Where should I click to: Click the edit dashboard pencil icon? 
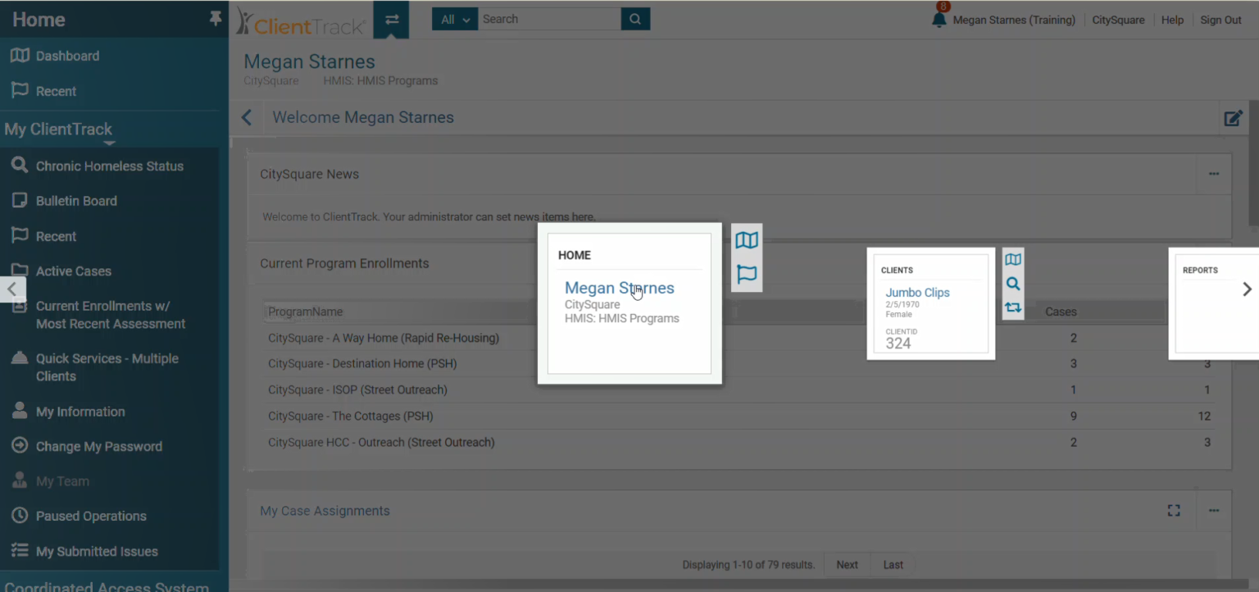pyautogui.click(x=1233, y=118)
